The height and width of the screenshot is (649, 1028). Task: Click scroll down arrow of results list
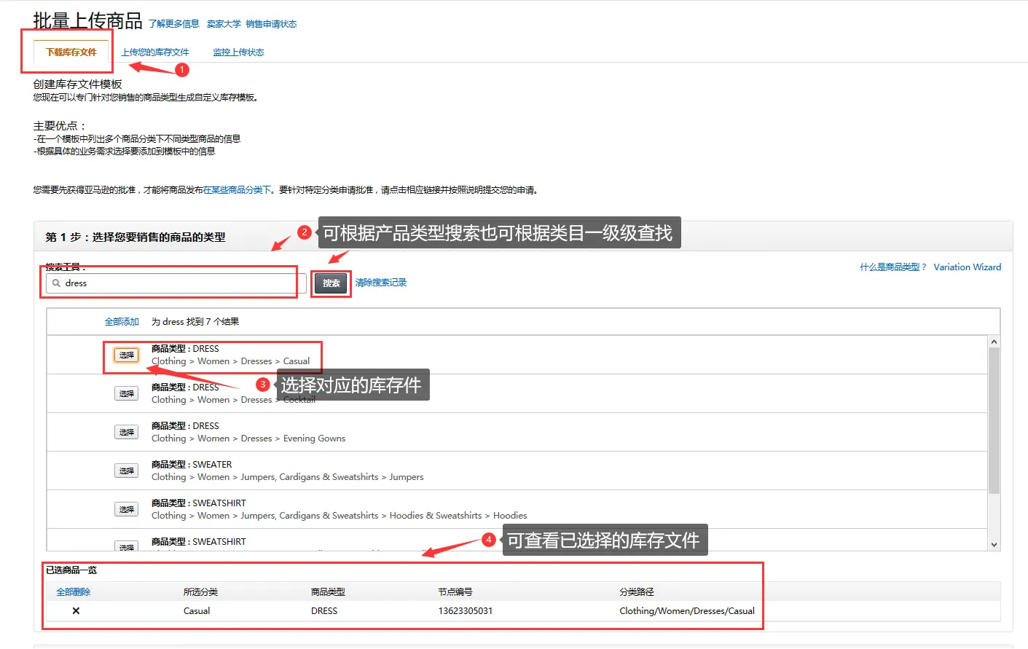(x=994, y=545)
